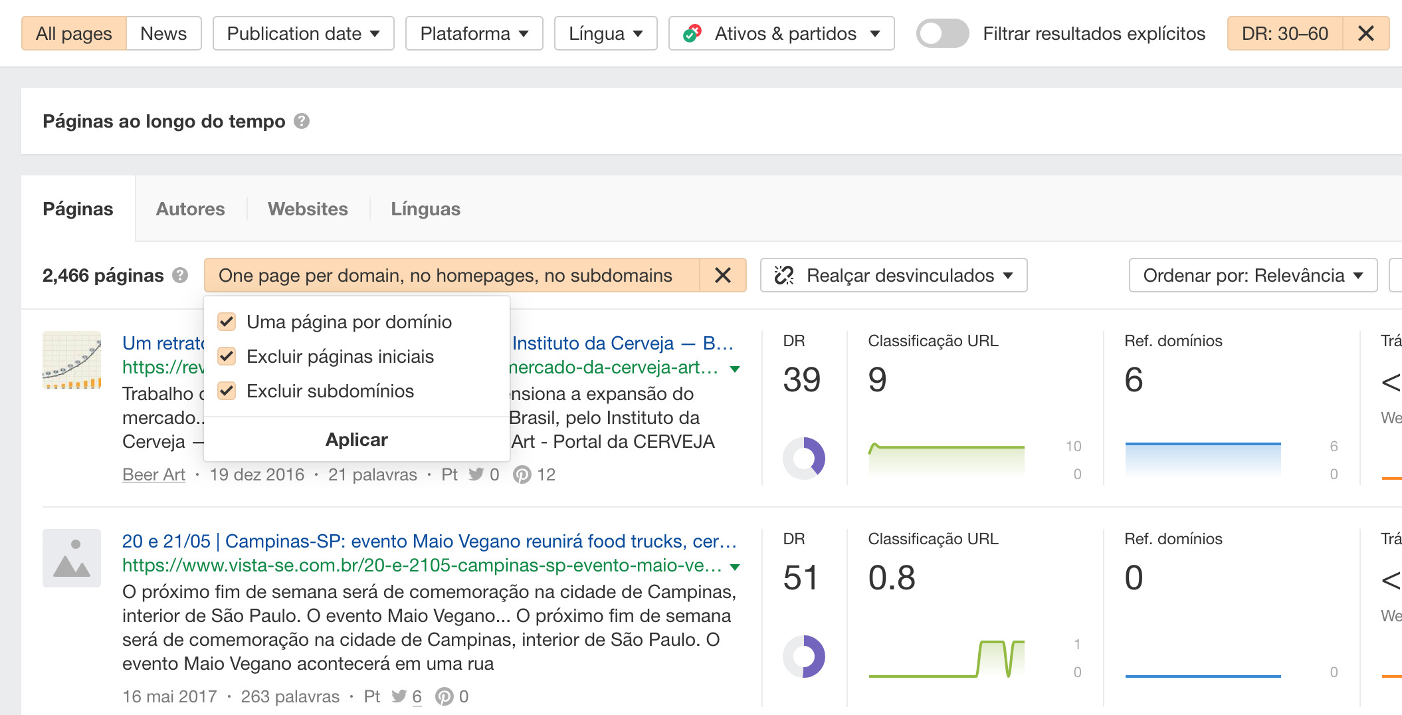
Task: Toggle Filtrar resultados explícitos switch
Action: pyautogui.click(x=942, y=33)
